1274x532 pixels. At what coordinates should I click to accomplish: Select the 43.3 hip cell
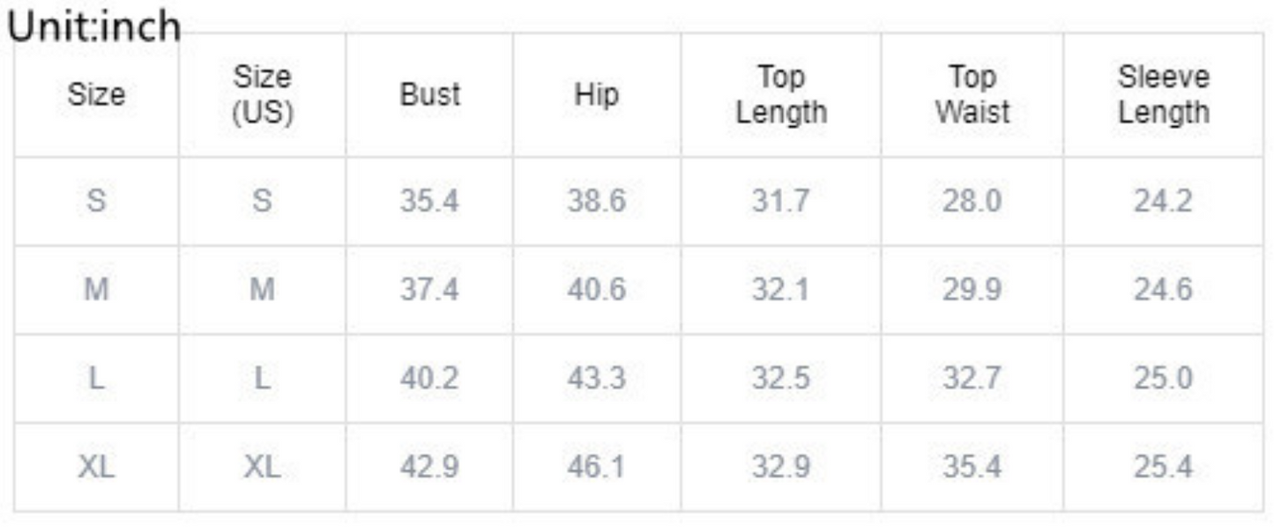pos(596,379)
